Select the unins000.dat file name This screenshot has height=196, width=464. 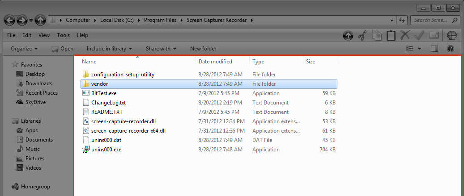point(106,140)
